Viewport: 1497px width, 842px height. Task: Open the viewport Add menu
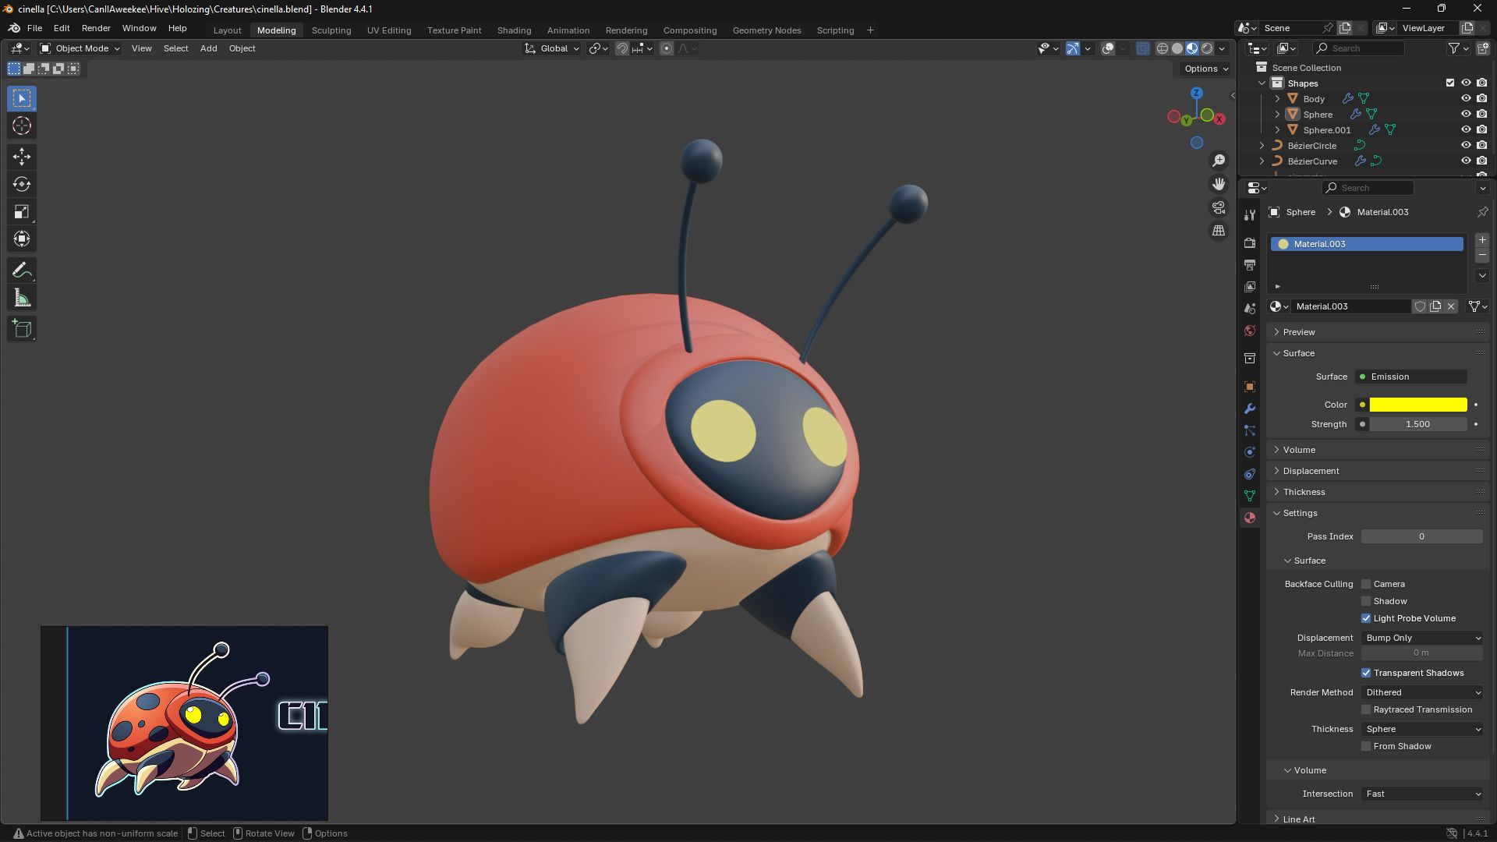(x=208, y=48)
